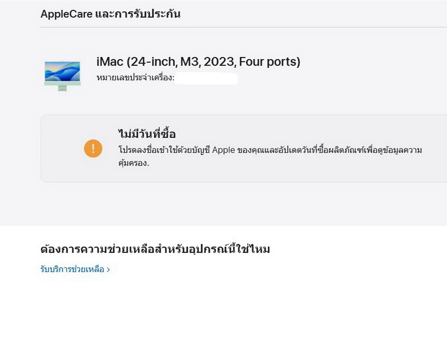
Task: Click the ไม่มีวันที่ซื้อ alert heading
Action: point(147,134)
